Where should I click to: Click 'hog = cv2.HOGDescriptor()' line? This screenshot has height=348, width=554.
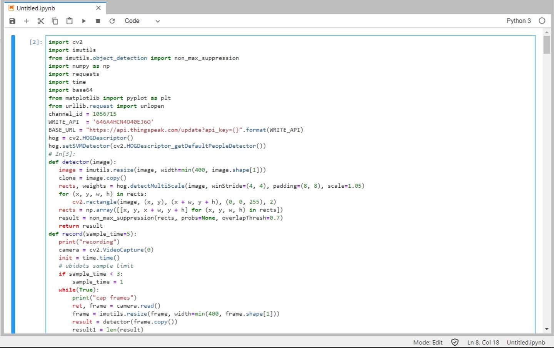(91, 138)
